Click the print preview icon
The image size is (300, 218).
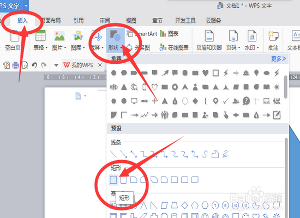pyautogui.click(x=25, y=65)
